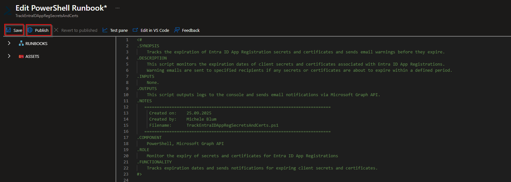511x182 pixels.
Task: Expand the RUNBOOKS tree chevron
Action: pos(9,43)
